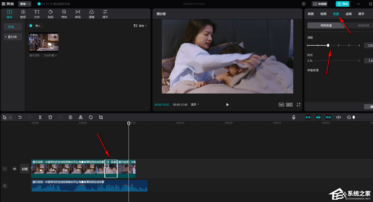Select the 常规变速 normal speed tab
This screenshot has width=373, height=202.
pyautogui.click(x=326, y=25)
